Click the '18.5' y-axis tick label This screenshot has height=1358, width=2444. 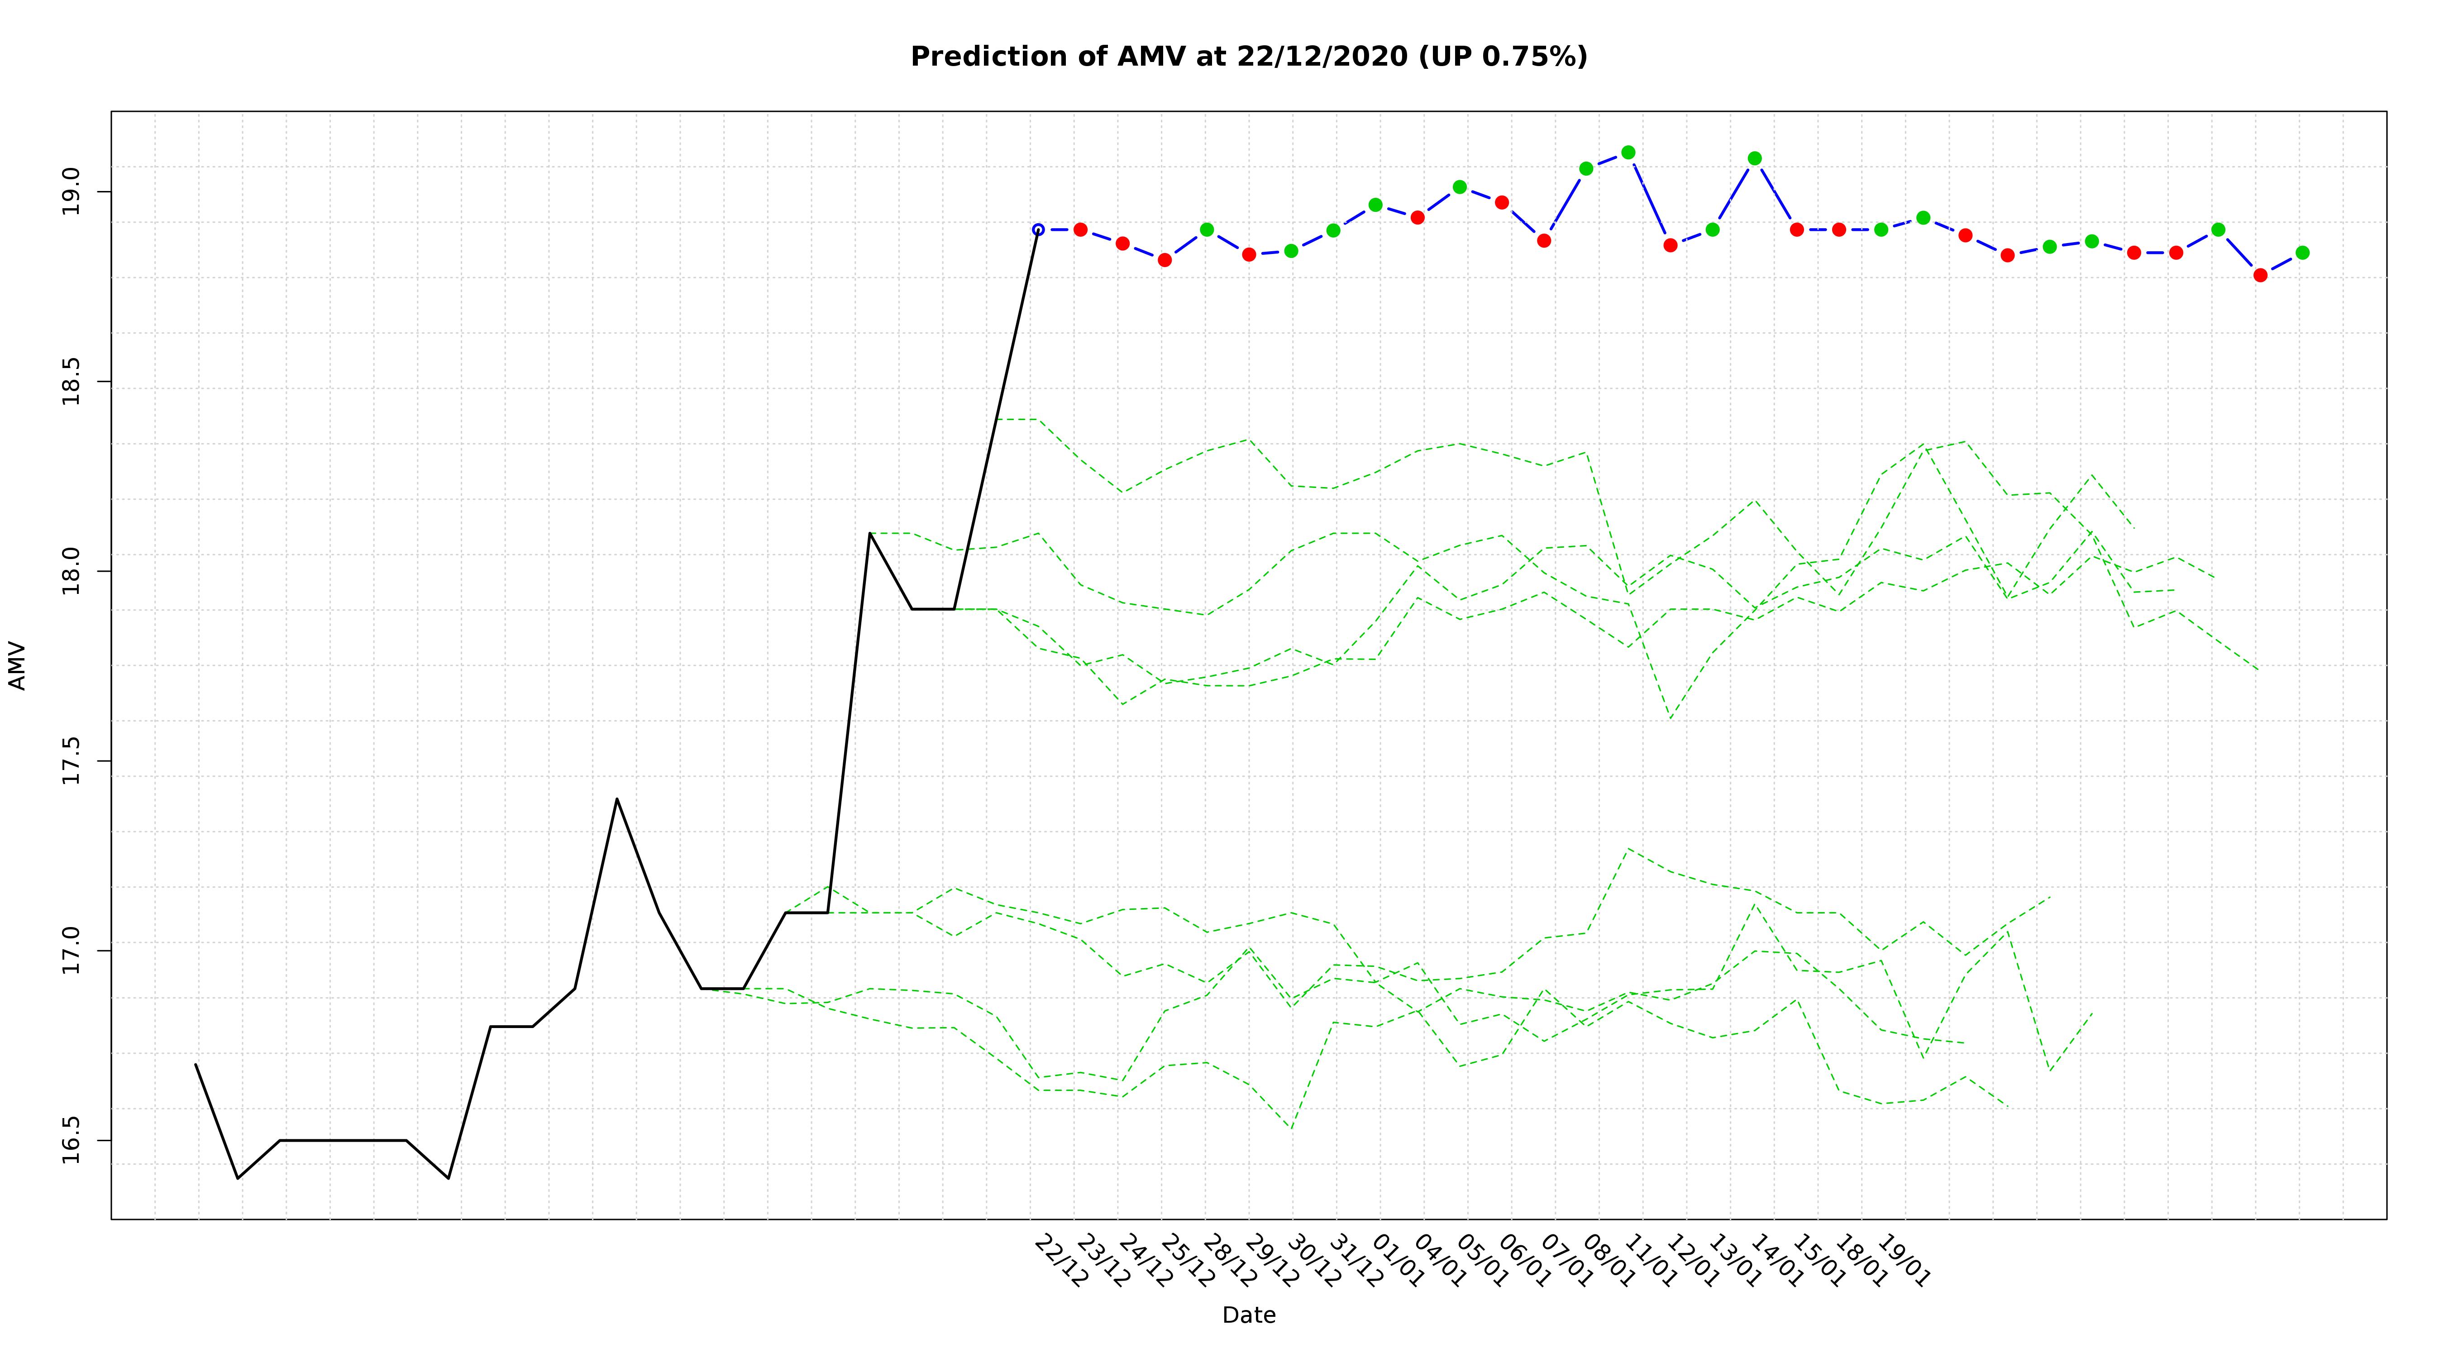72,382
